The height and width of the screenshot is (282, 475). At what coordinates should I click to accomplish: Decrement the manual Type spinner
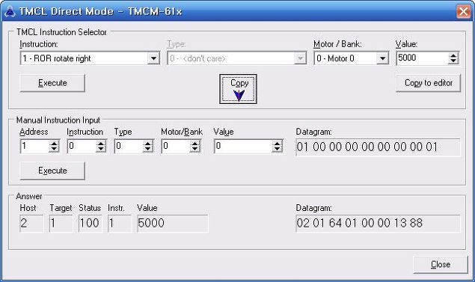tap(148, 150)
